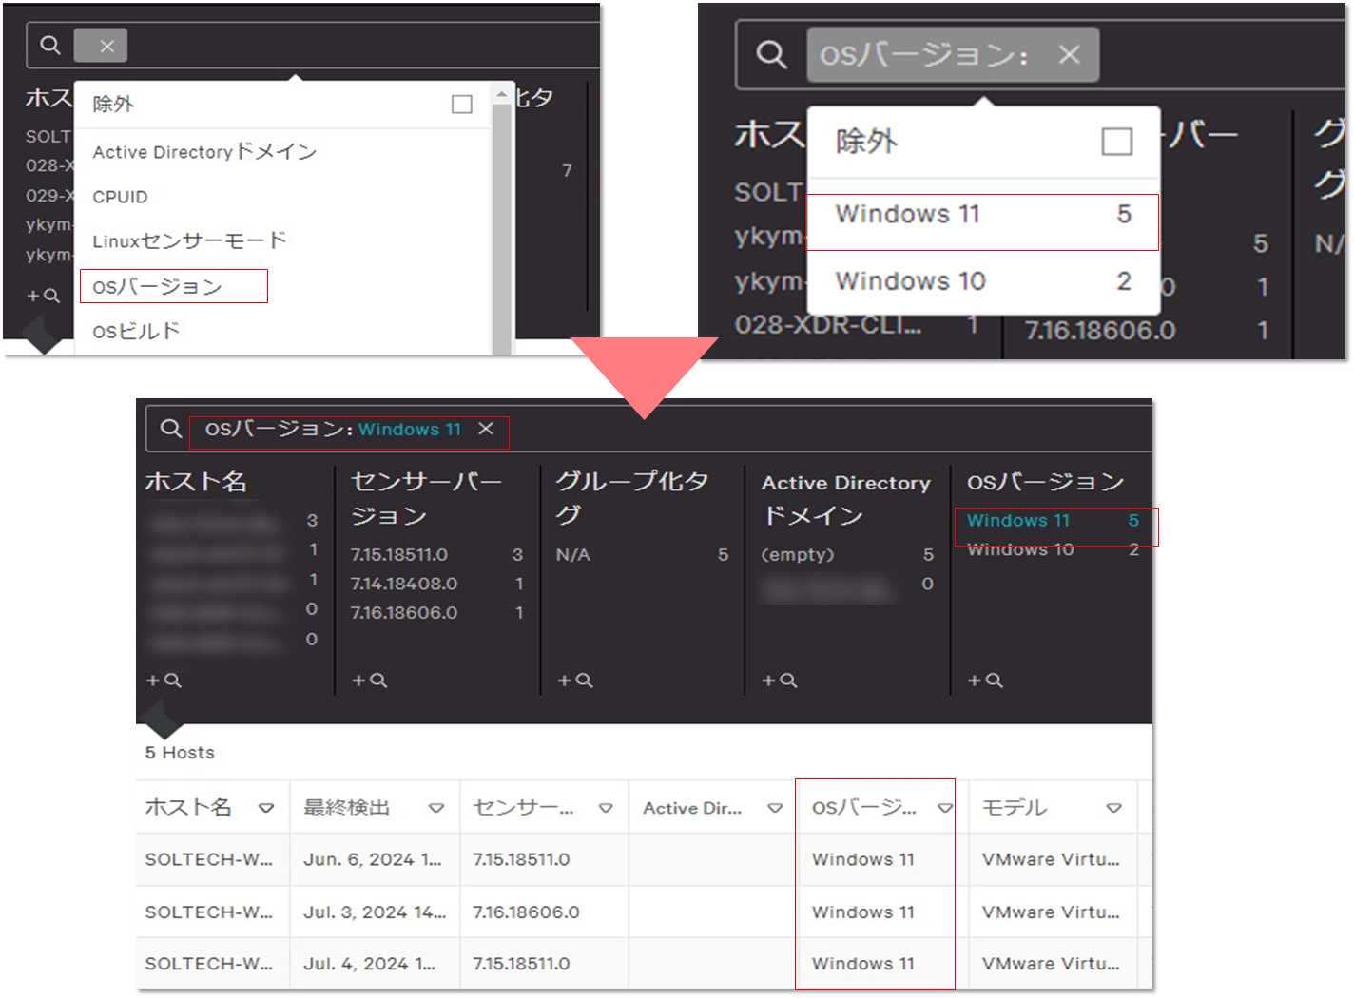Screen dimensions: 1354x998
Task: Remove the OSバージョン: Windows 11 filter
Action: coord(486,429)
